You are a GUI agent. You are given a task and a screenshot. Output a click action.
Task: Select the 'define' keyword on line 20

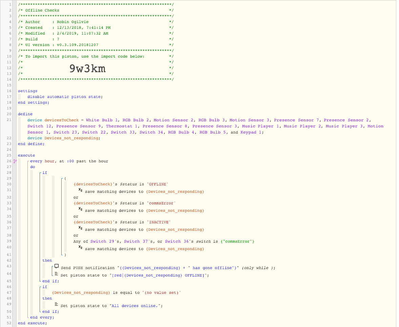[x=25, y=114]
